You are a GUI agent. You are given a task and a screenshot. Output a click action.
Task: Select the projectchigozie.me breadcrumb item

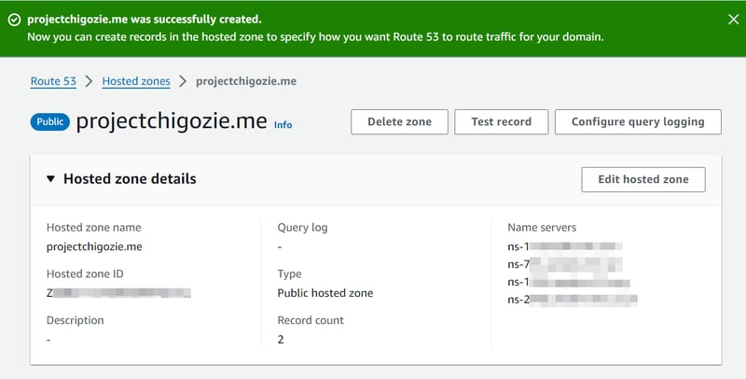[246, 81]
